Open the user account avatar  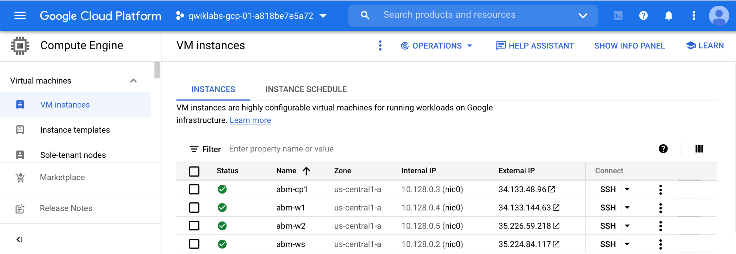719,15
